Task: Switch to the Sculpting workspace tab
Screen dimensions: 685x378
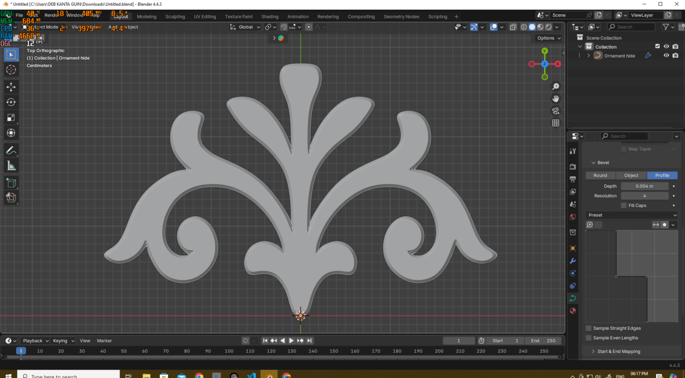Action: tap(175, 17)
